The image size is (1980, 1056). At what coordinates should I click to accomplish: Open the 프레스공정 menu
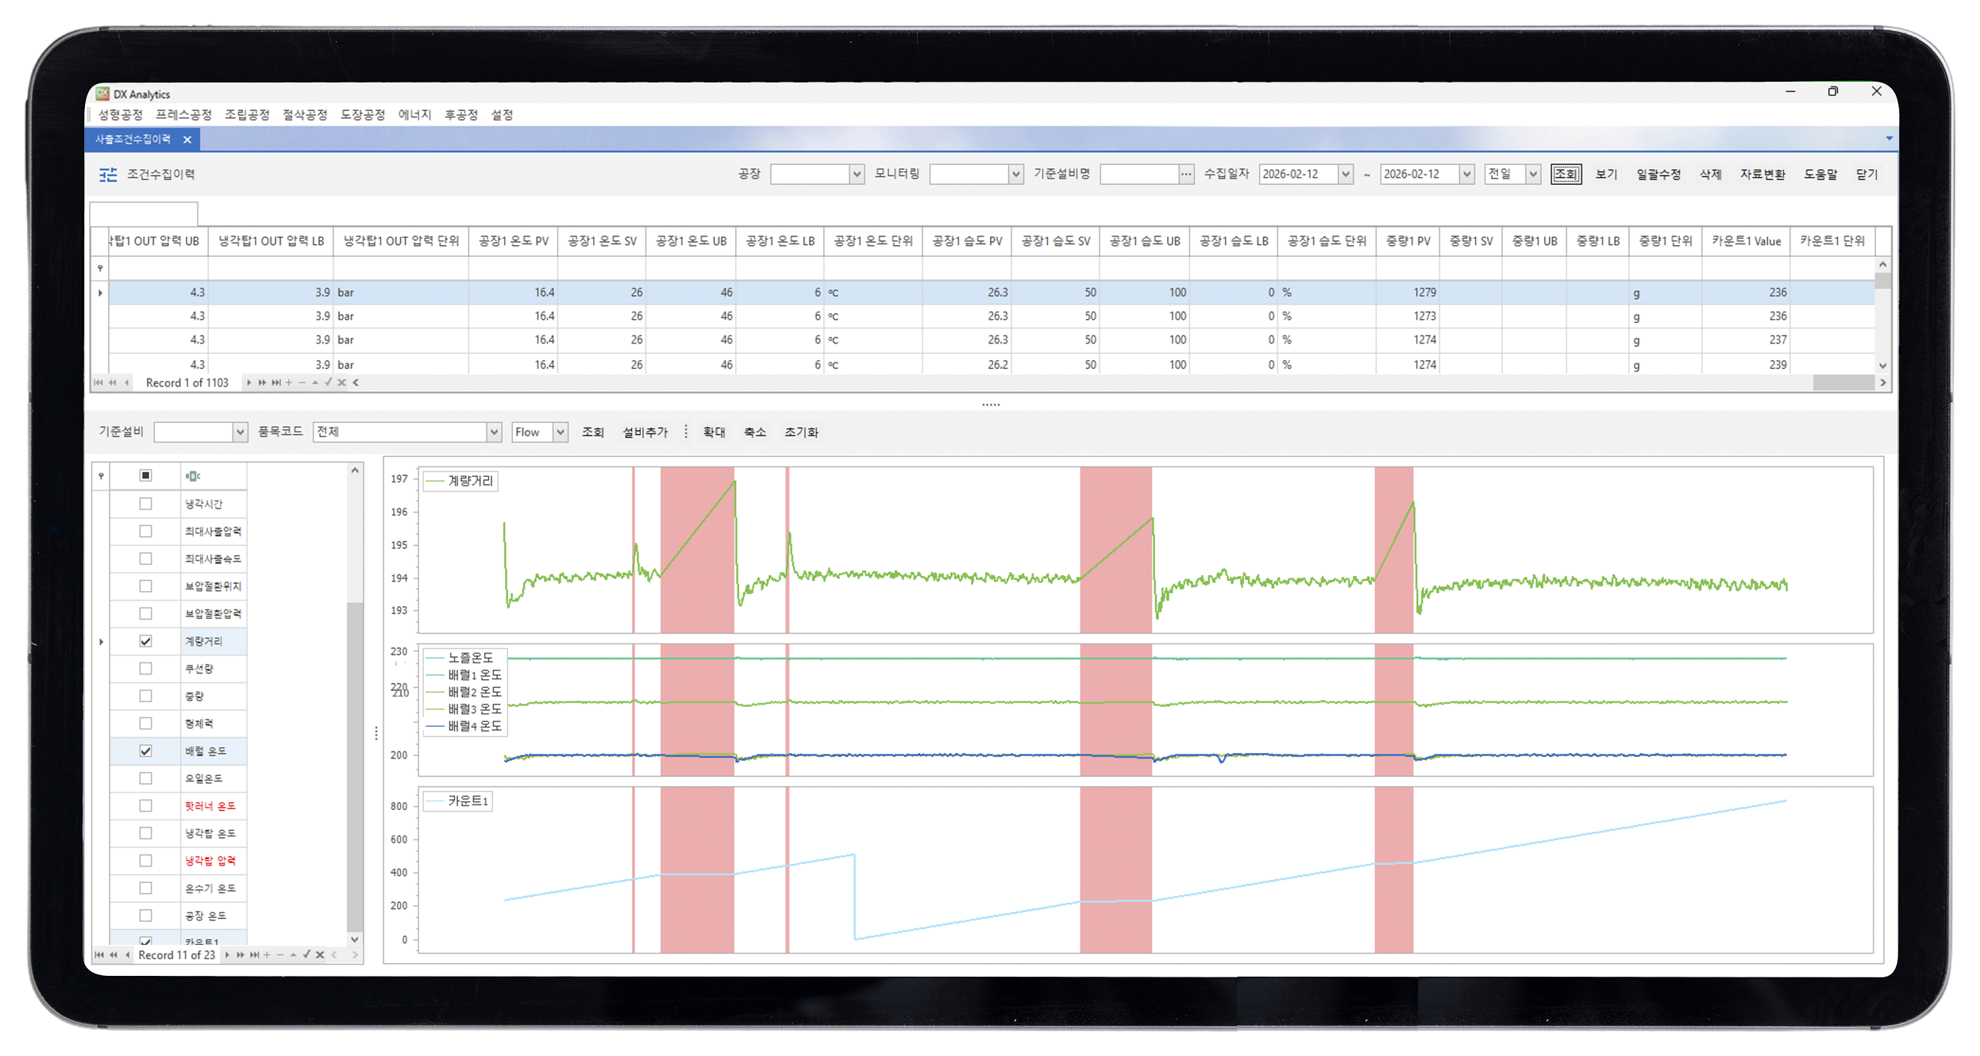click(183, 115)
